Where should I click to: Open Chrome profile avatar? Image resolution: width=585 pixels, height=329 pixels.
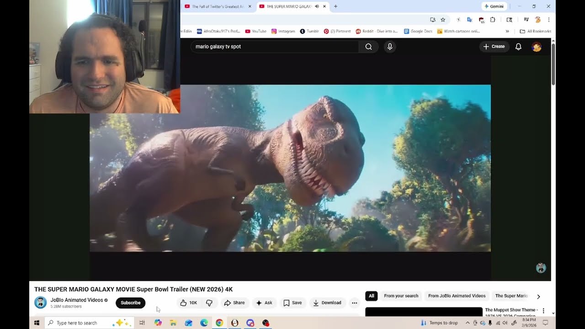click(x=538, y=20)
